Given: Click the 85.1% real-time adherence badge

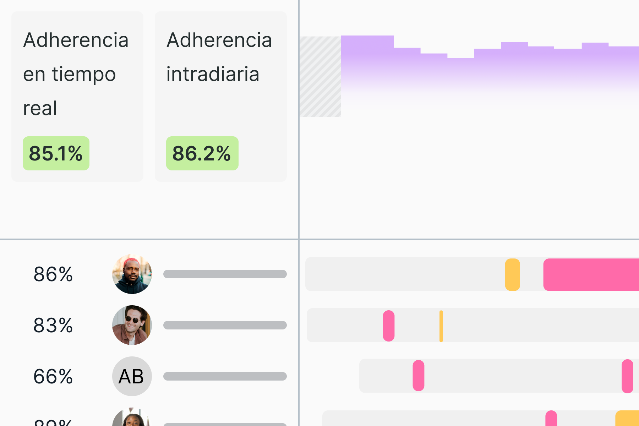Looking at the screenshot, I should click(56, 153).
